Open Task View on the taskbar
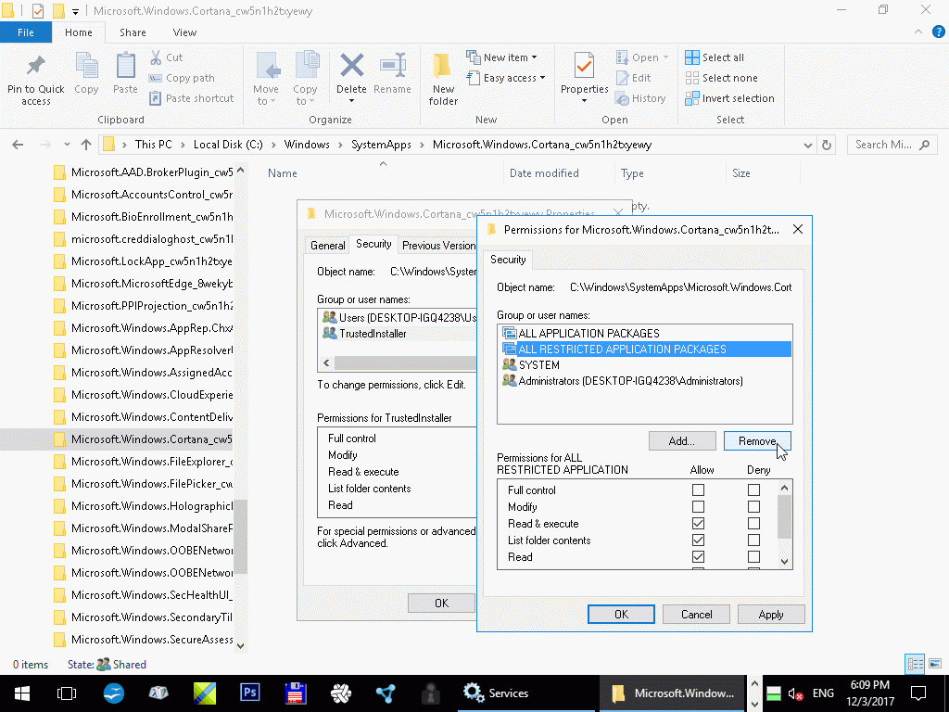This screenshot has width=949, height=712. (x=67, y=693)
